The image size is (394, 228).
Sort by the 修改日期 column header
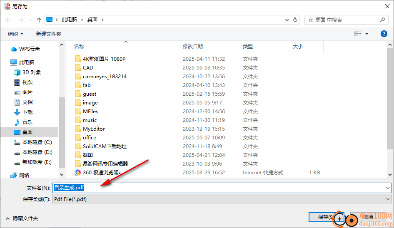(x=192, y=47)
